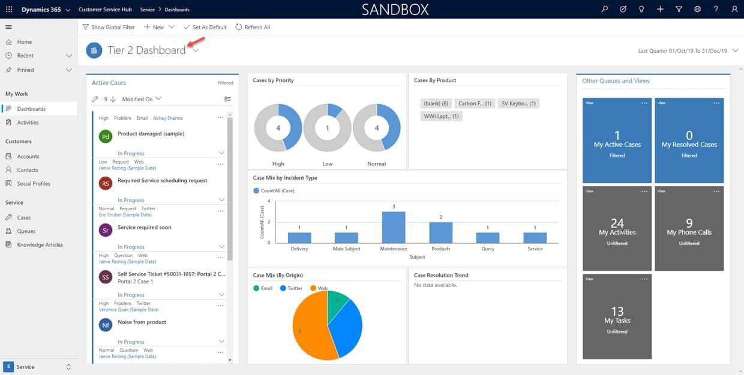Click Refresh All button
Screen dimensions: 744x375
click(x=253, y=27)
